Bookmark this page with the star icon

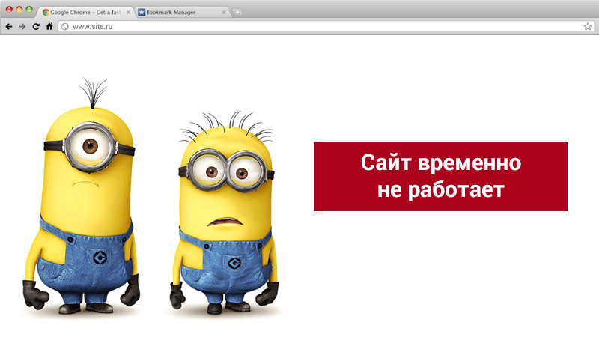click(x=588, y=26)
